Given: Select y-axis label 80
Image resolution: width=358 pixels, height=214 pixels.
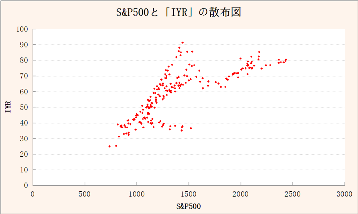Looking at the screenshot, I should pos(24,60).
